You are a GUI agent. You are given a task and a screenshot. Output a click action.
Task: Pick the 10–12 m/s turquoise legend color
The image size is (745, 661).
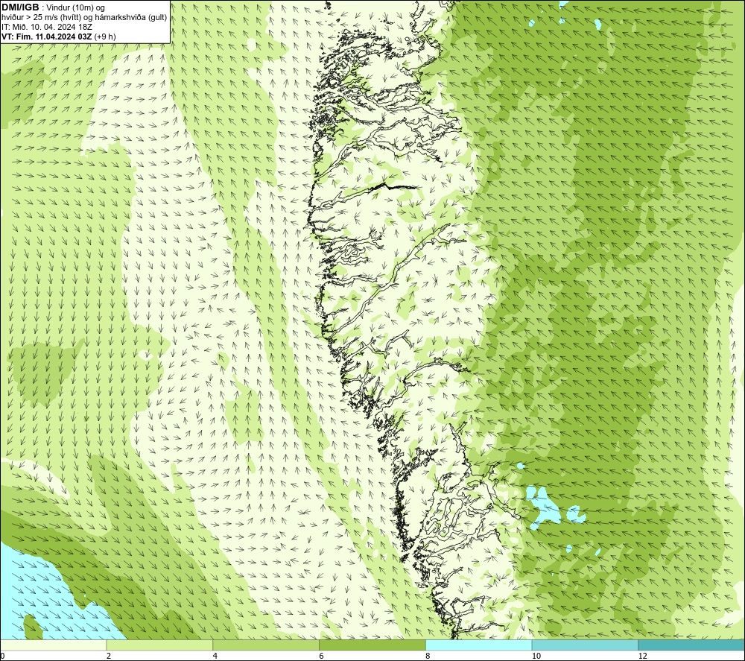[x=586, y=645]
